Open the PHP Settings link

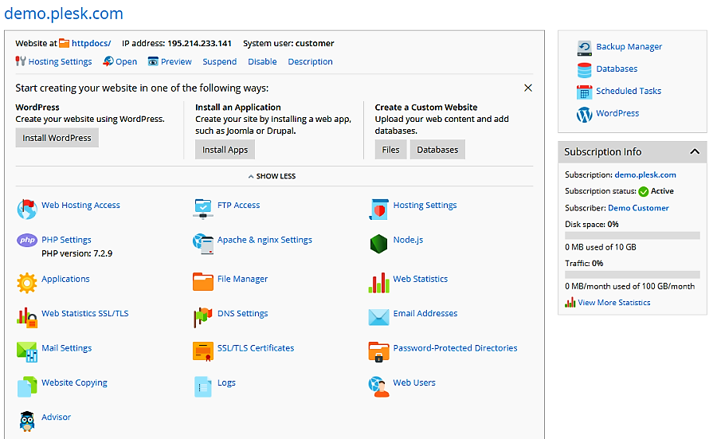click(66, 240)
